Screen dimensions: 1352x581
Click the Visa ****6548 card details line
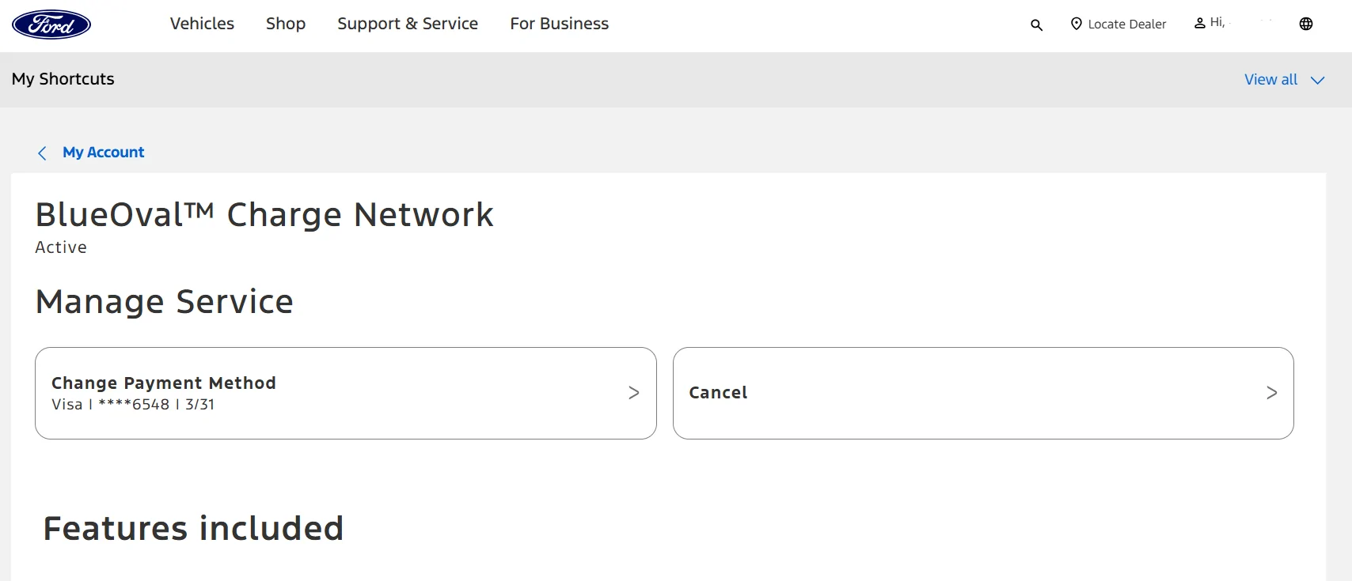pyautogui.click(x=133, y=405)
